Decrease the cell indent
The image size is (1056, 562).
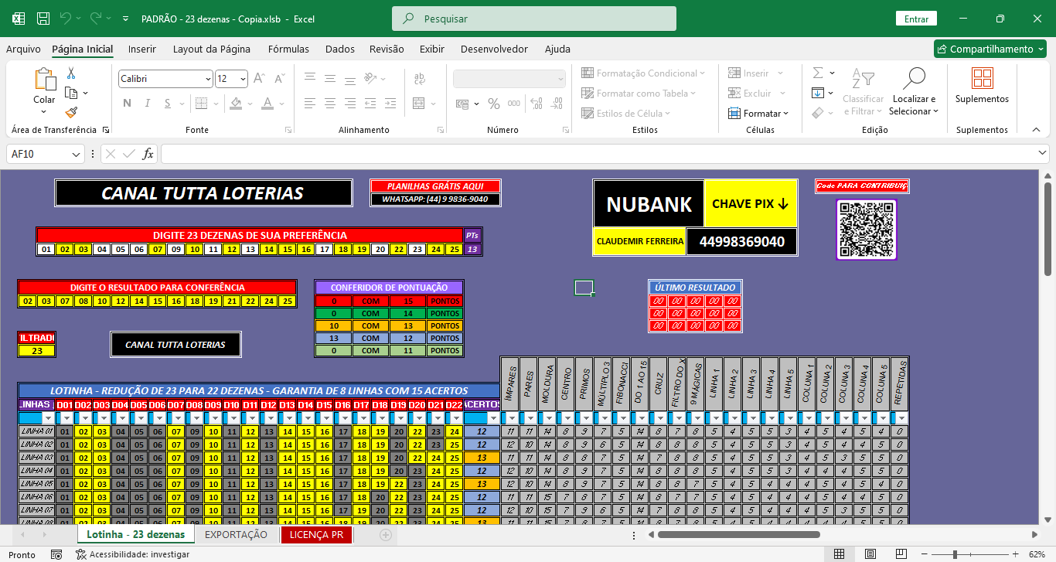tap(371, 104)
